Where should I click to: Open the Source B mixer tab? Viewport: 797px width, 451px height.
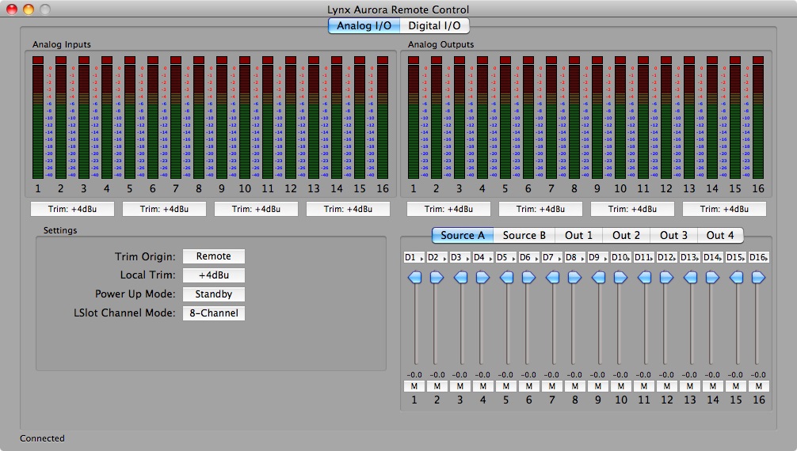[524, 235]
